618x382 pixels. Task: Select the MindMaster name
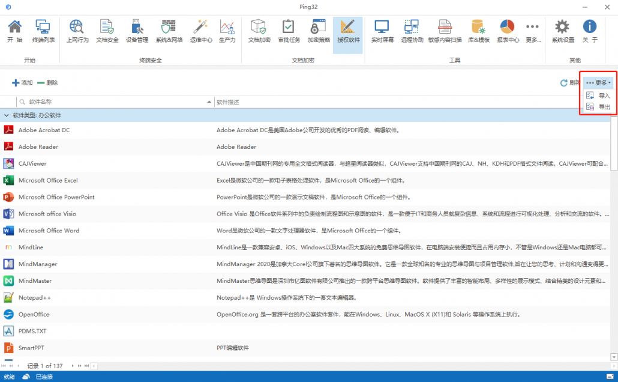click(x=35, y=280)
